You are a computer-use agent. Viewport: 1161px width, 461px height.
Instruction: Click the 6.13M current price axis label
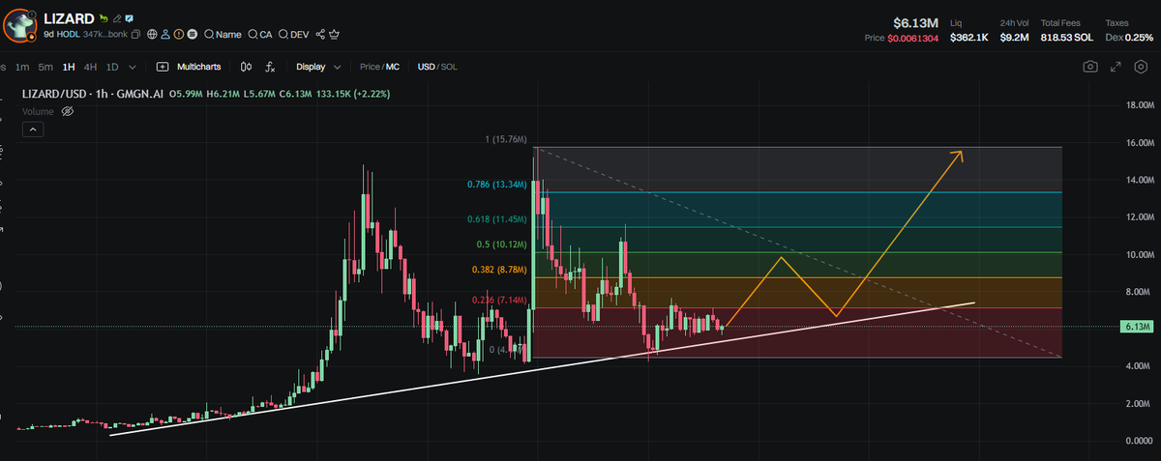click(x=1135, y=328)
